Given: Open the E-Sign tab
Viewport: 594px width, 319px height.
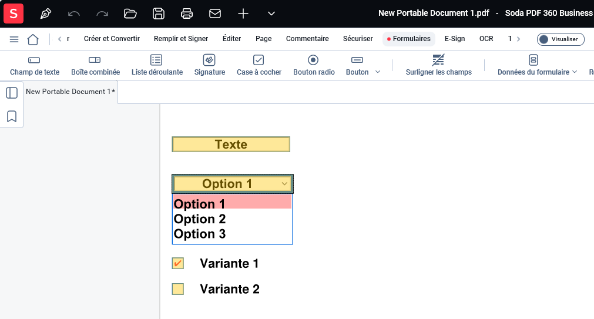Looking at the screenshot, I should [x=455, y=39].
